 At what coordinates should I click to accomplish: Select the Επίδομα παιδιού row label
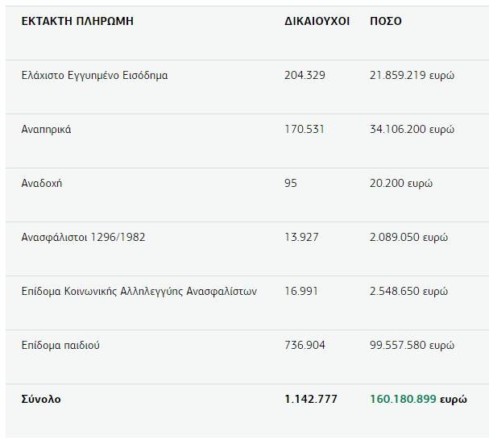click(60, 346)
